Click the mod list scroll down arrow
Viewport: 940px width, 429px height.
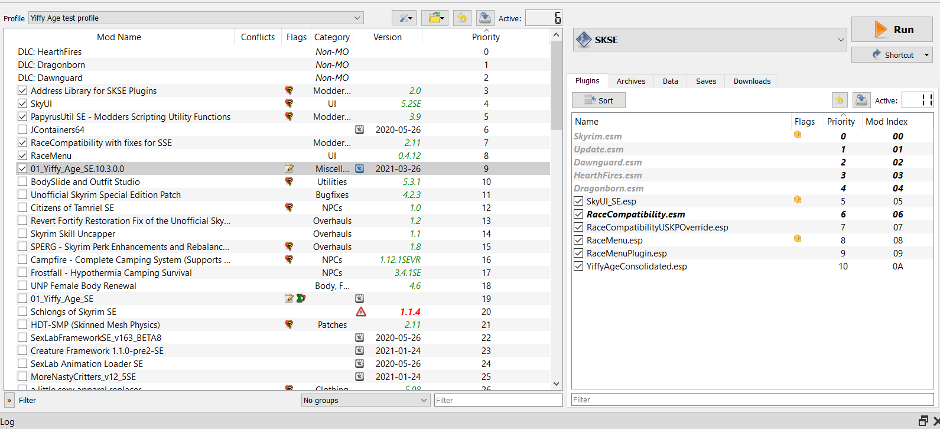click(556, 383)
